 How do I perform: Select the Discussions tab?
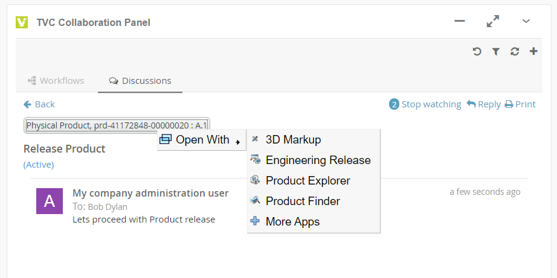coord(140,81)
